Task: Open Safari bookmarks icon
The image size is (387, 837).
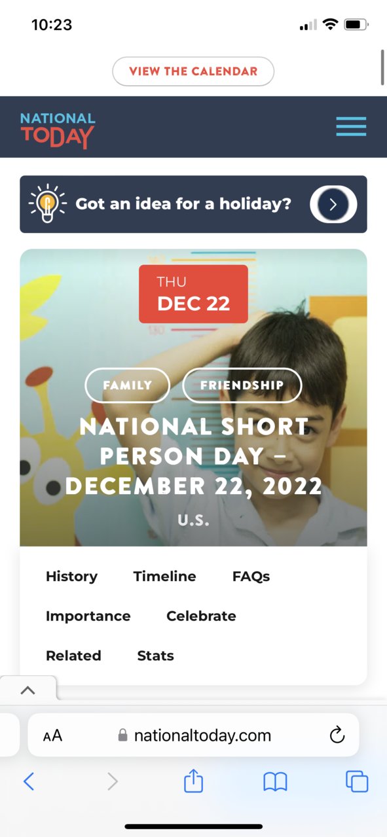Action: tap(275, 781)
